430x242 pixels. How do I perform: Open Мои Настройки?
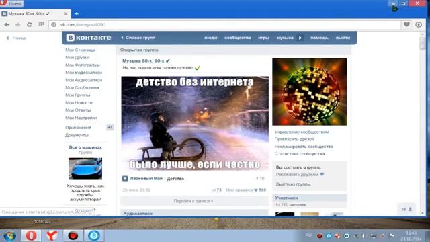[81, 118]
